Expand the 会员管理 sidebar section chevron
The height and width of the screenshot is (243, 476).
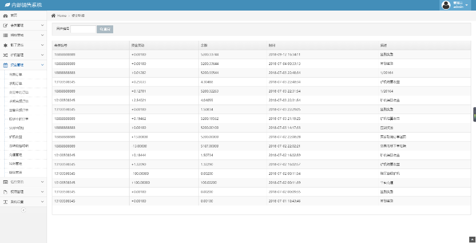coord(42,25)
